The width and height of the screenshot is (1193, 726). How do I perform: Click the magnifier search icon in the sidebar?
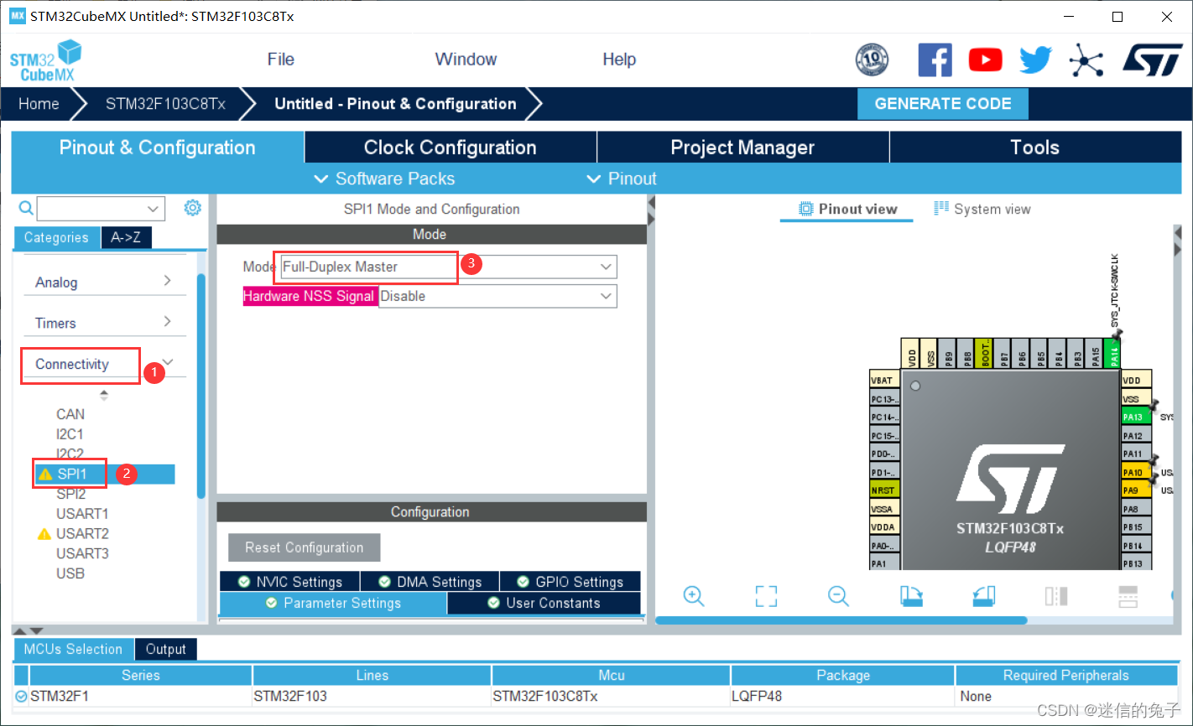pos(26,208)
